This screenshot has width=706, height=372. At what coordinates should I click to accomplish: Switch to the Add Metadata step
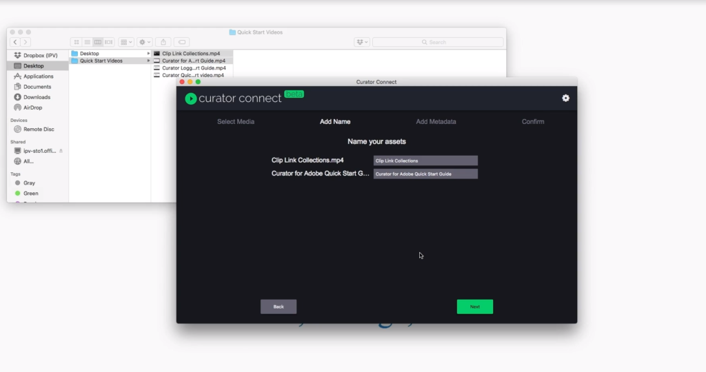tap(436, 121)
